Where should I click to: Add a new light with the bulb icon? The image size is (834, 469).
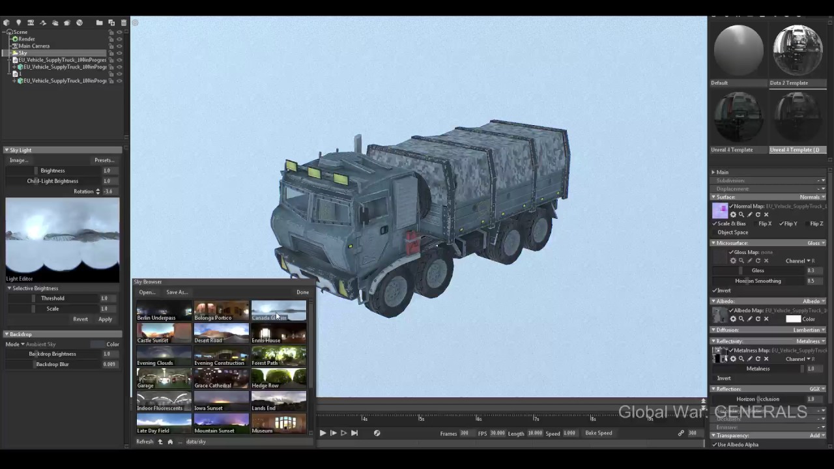18,23
